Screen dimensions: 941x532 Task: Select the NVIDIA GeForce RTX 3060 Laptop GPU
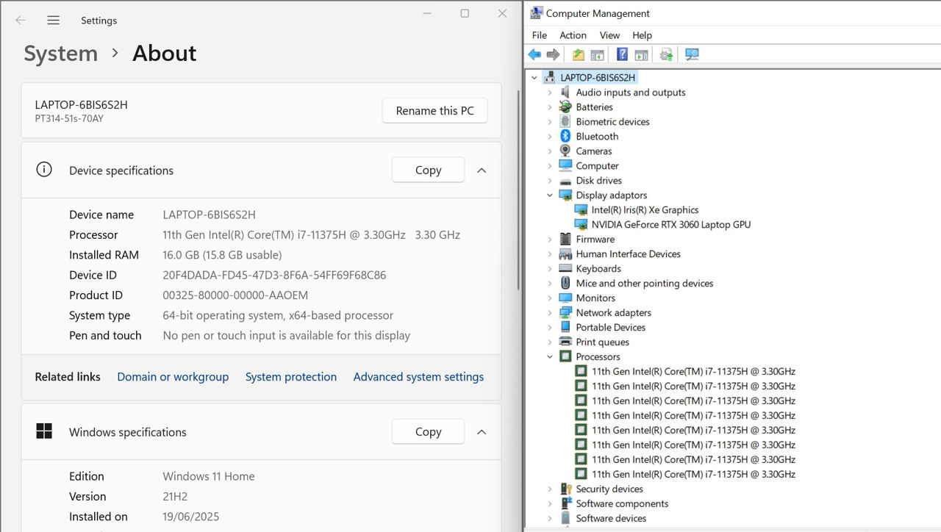pyautogui.click(x=670, y=224)
